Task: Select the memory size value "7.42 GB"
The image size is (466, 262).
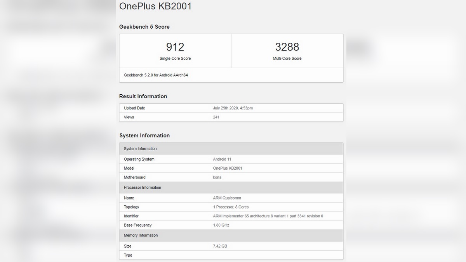Action: (x=221, y=246)
